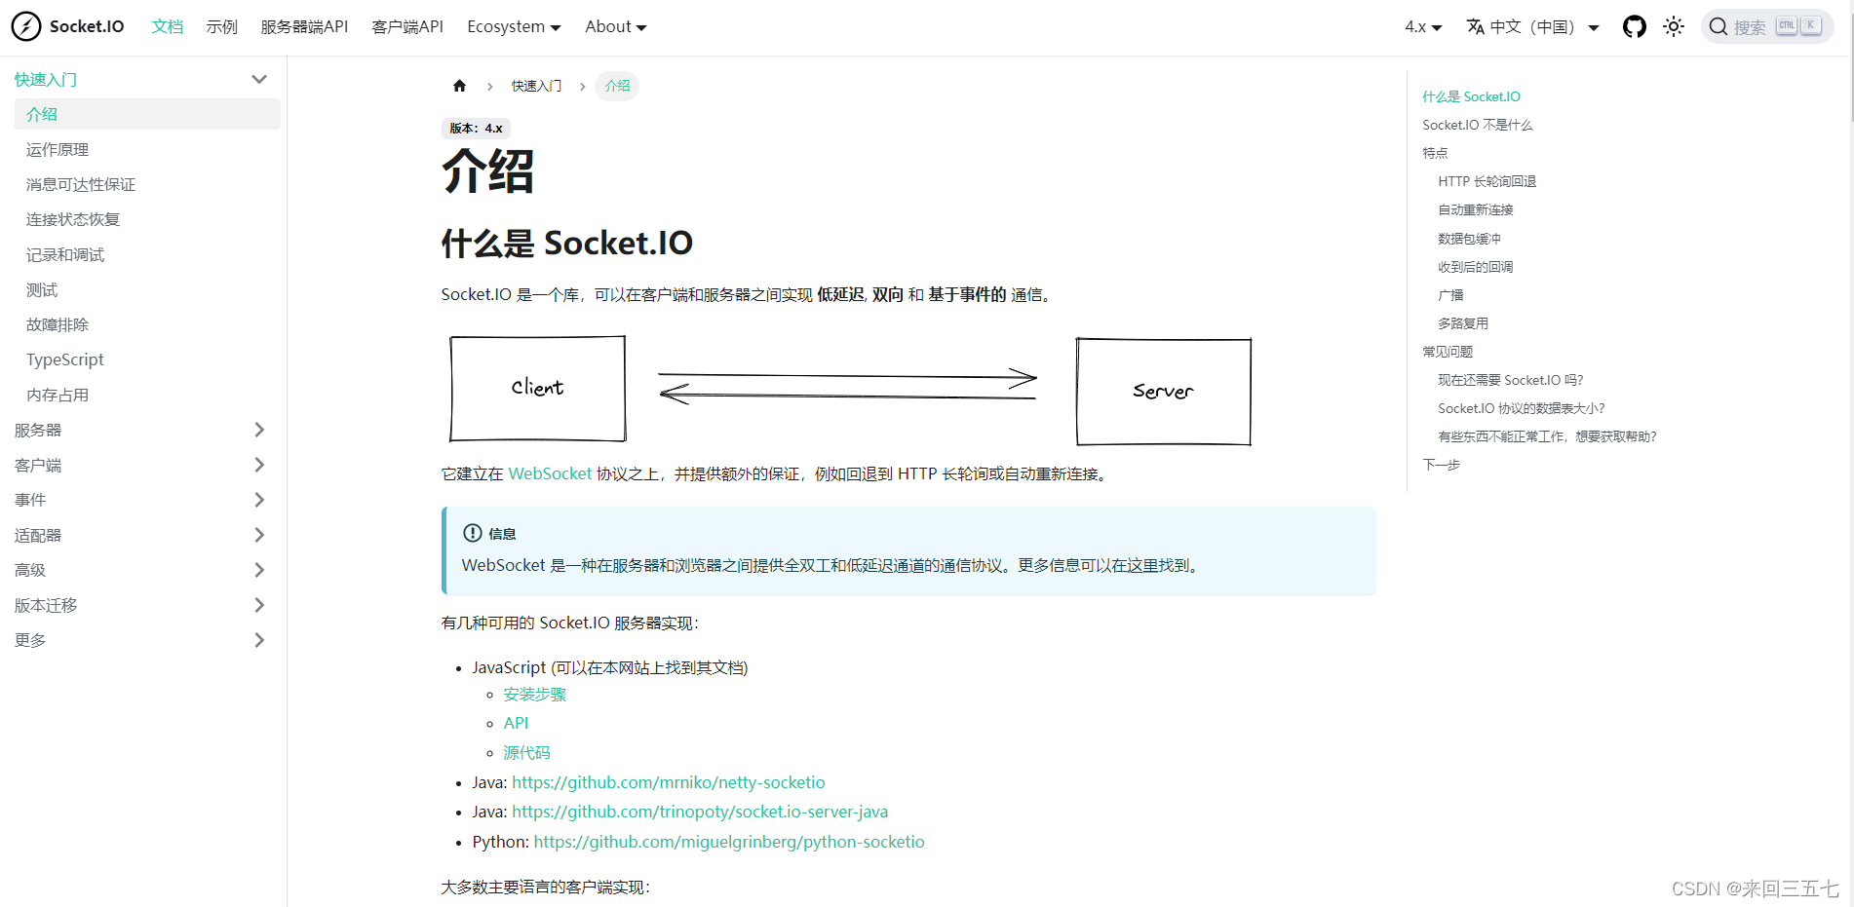The image size is (1854, 907).
Task: Collapse the 快速入门 section
Action: [258, 79]
